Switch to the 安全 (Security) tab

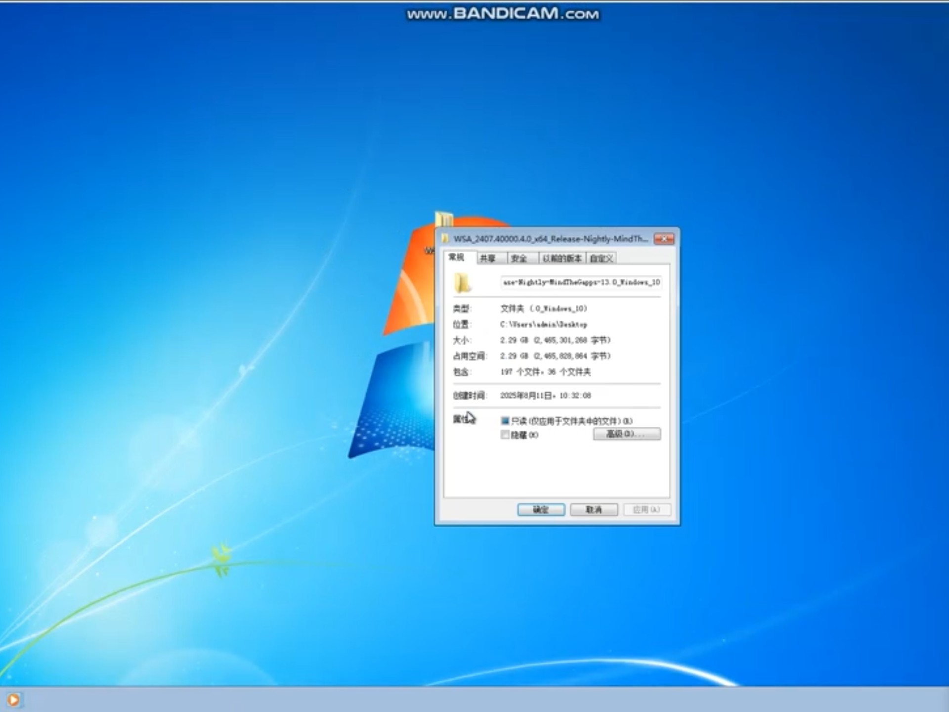click(x=520, y=258)
